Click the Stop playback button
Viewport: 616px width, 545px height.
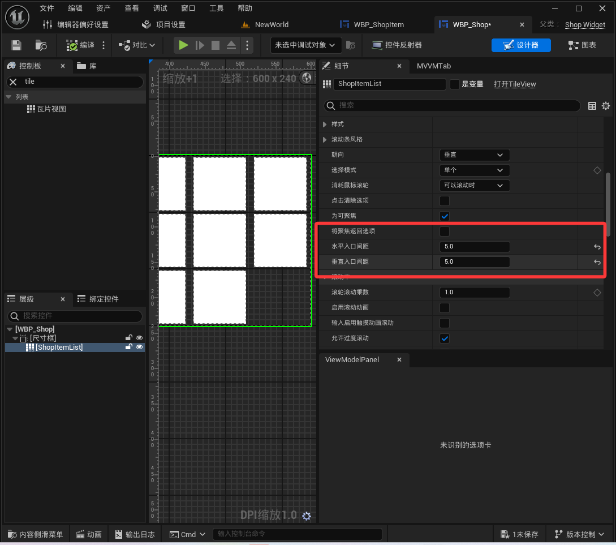(216, 45)
